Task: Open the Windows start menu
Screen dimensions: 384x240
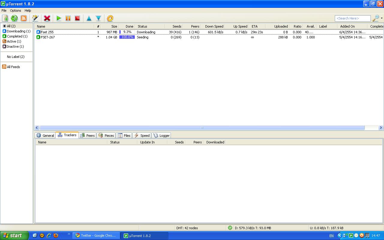Action: tap(14, 235)
